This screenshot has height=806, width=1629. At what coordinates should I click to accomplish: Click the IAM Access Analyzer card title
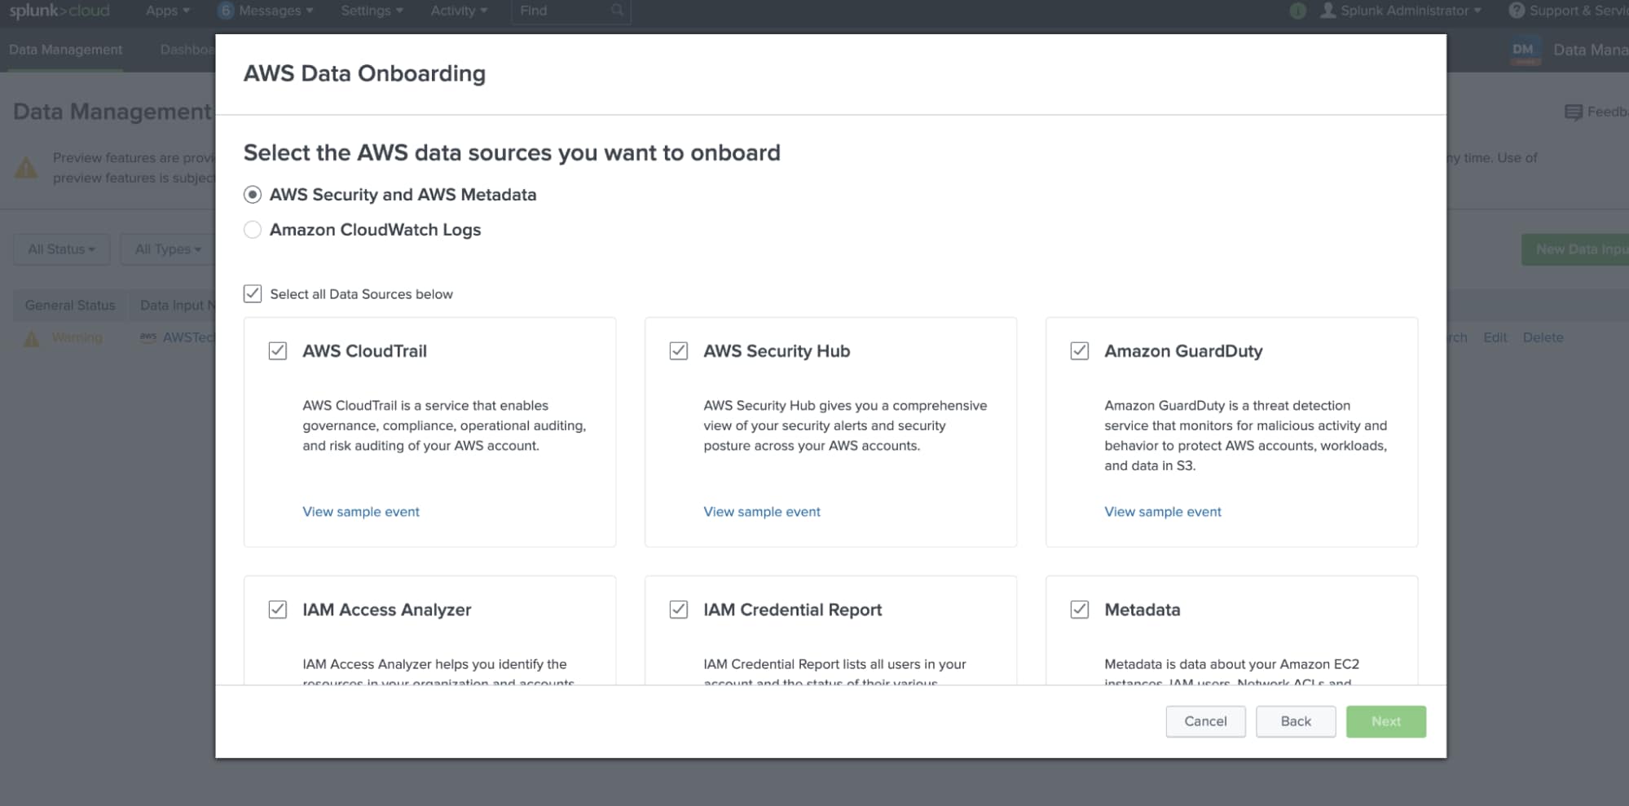pos(386,610)
